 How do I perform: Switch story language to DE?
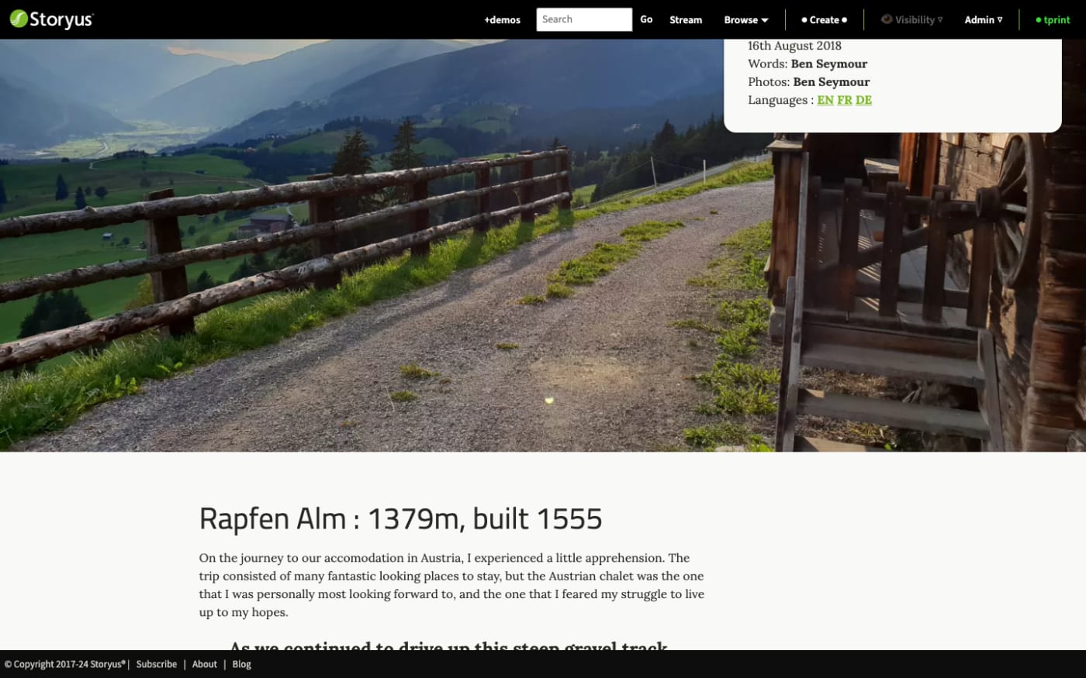pos(863,100)
